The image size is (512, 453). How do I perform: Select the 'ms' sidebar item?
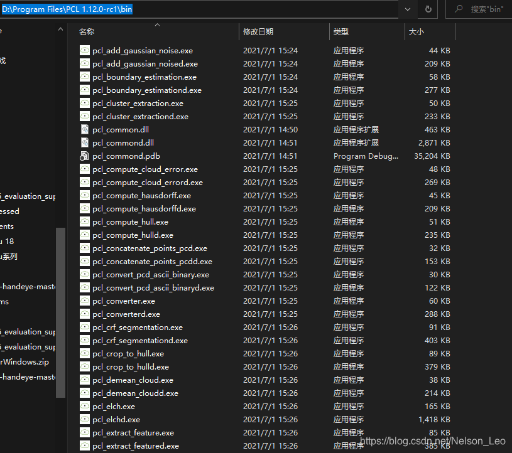click(4, 302)
